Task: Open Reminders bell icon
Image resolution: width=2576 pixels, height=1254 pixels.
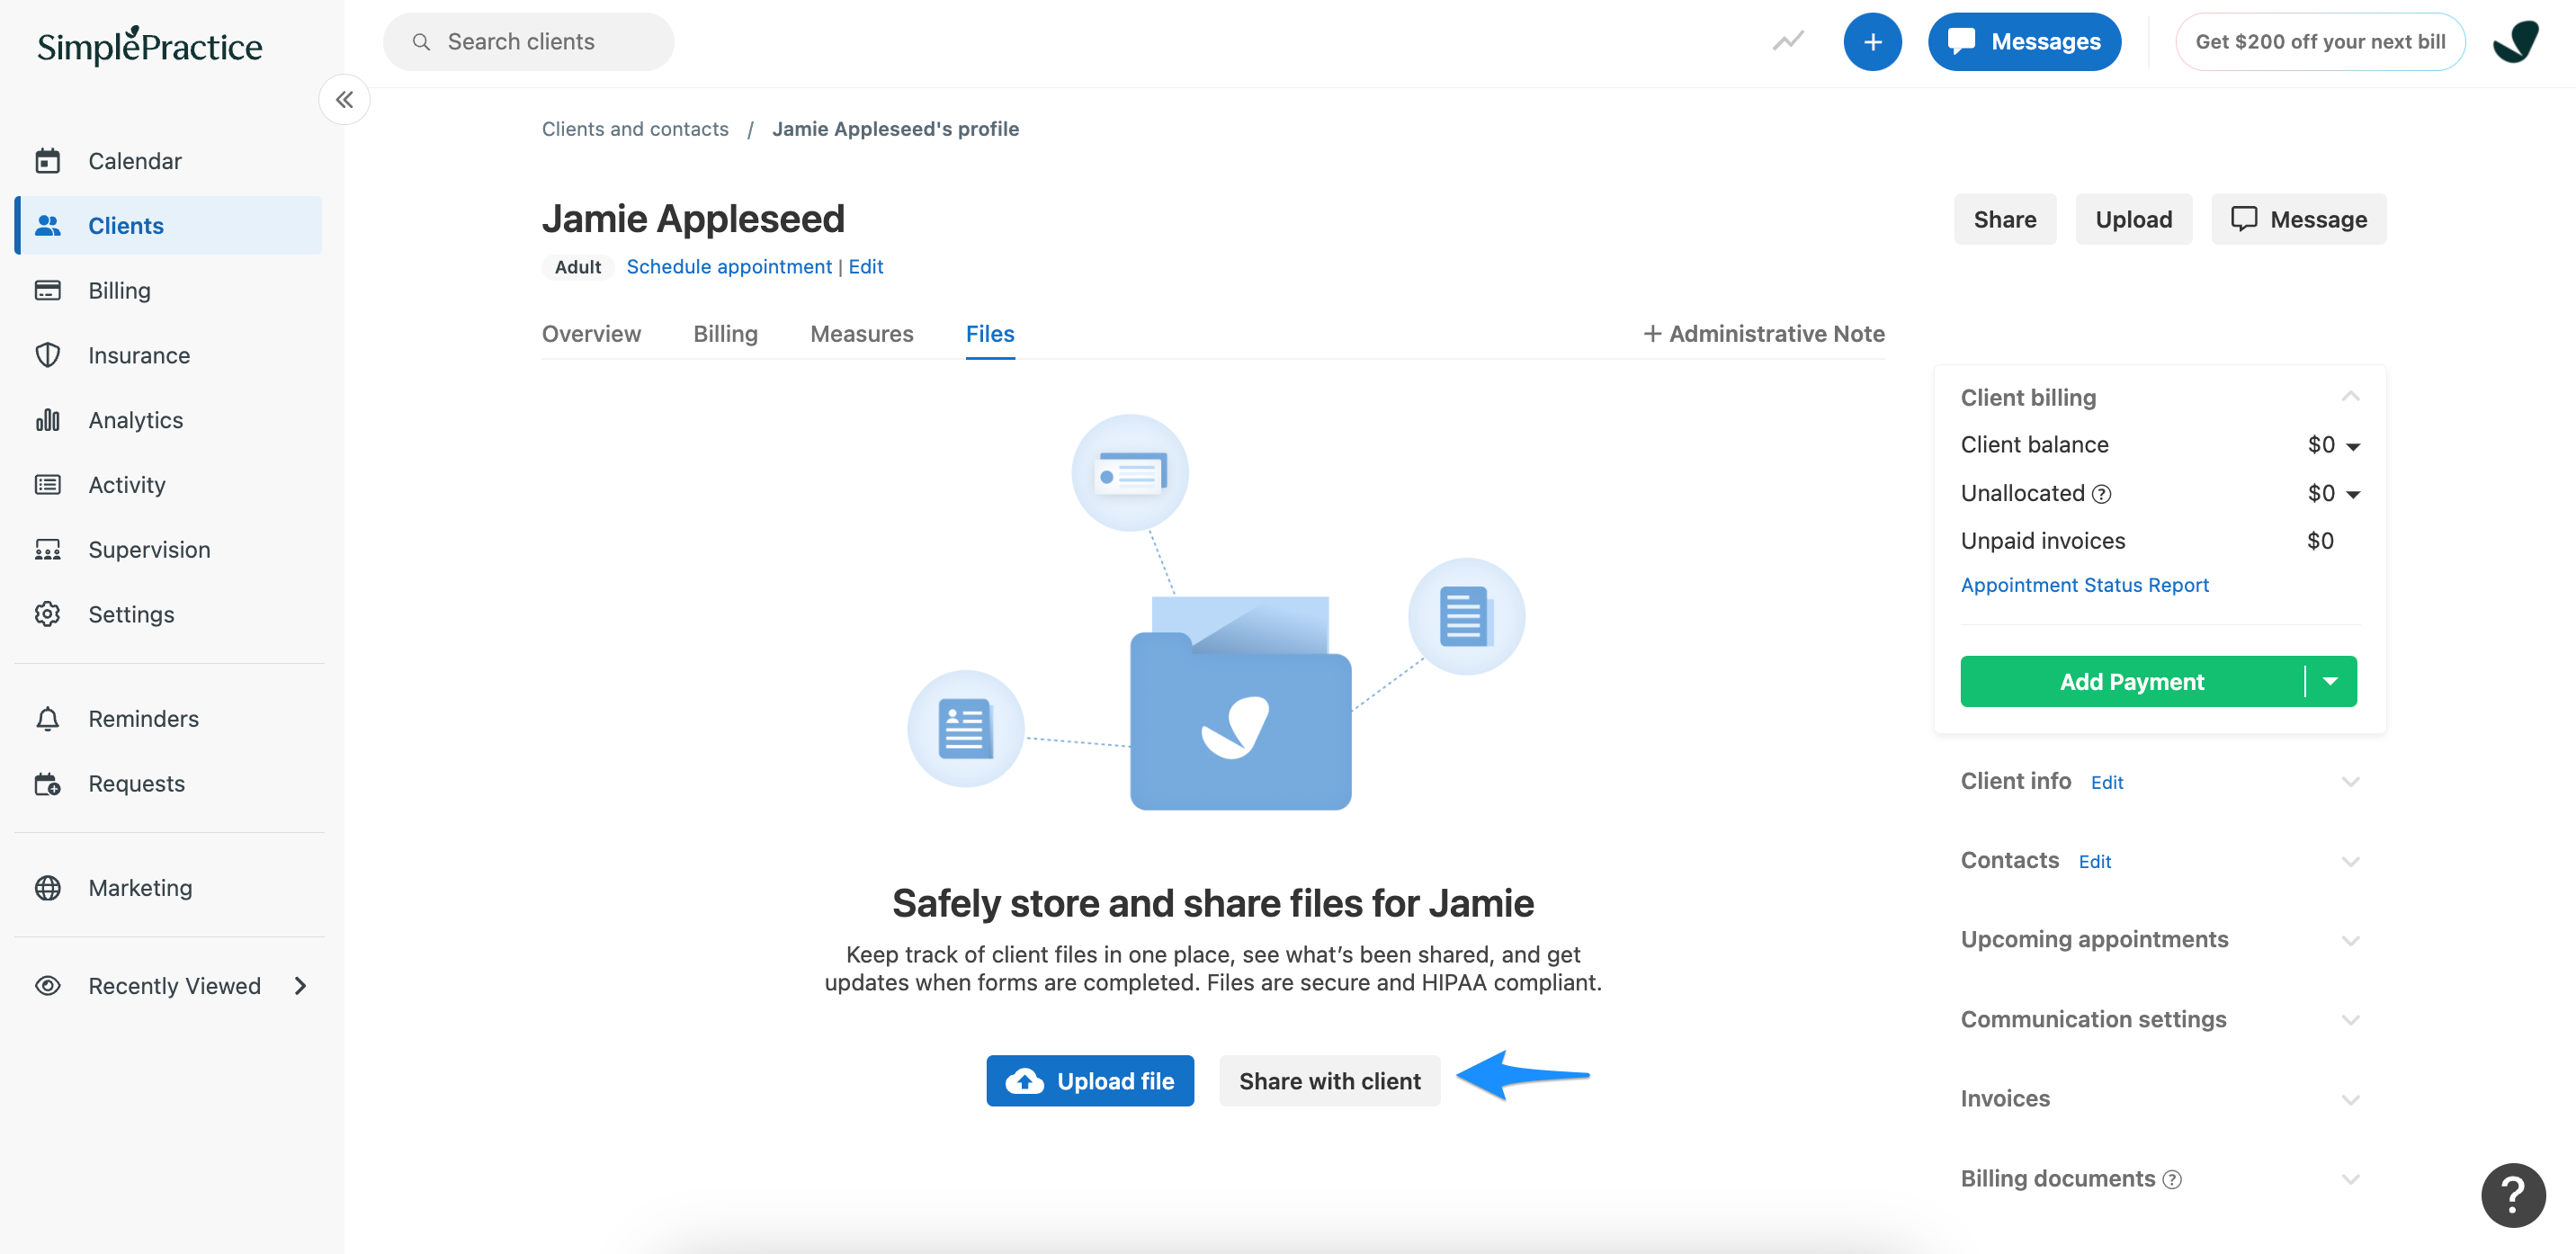Action: [x=47, y=719]
